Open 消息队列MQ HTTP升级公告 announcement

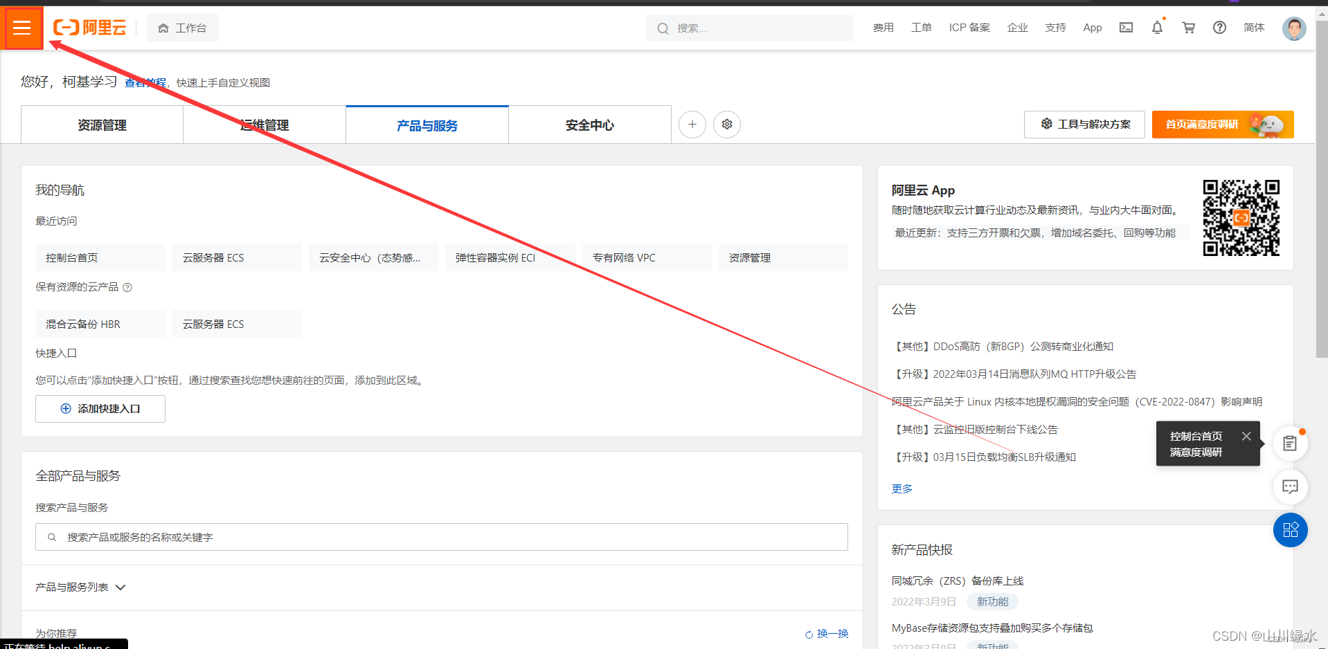(x=1014, y=374)
